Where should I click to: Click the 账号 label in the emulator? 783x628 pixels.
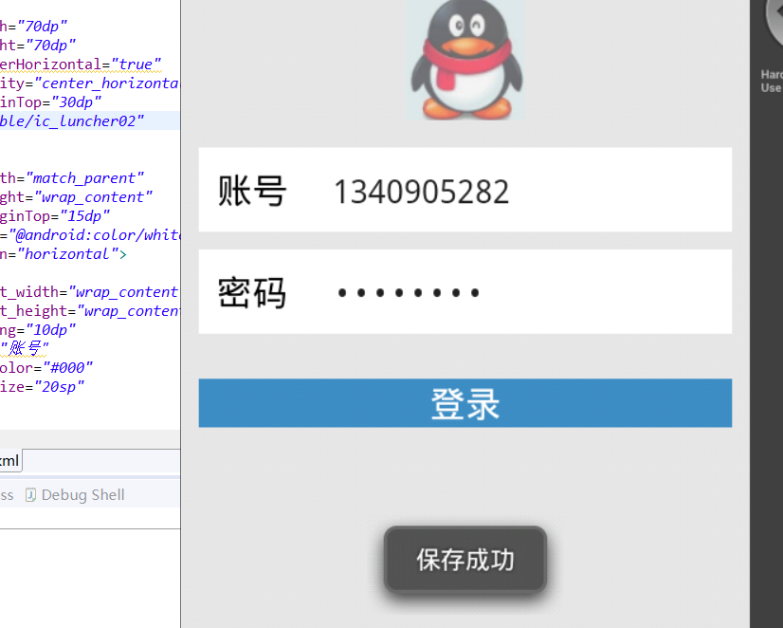252,191
